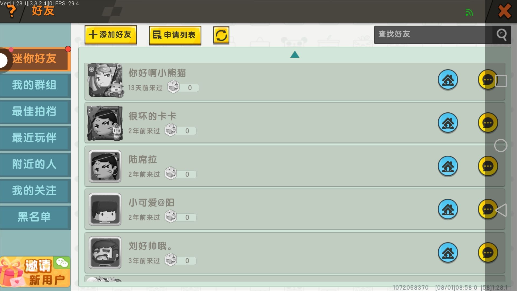This screenshot has width=517, height=291.
Task: Click the help question mark icon
Action: coord(11,11)
